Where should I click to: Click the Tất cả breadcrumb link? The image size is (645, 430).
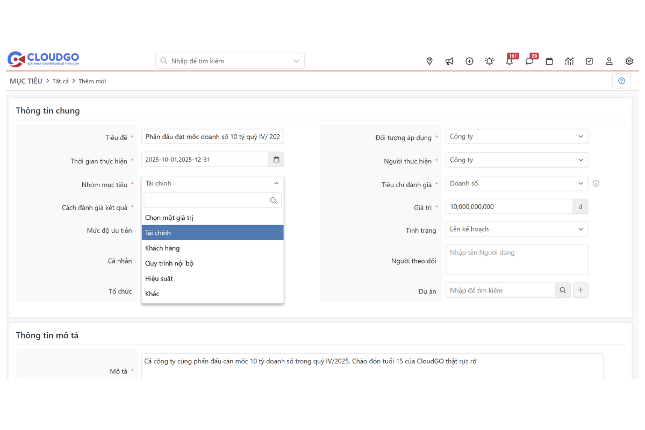[61, 81]
